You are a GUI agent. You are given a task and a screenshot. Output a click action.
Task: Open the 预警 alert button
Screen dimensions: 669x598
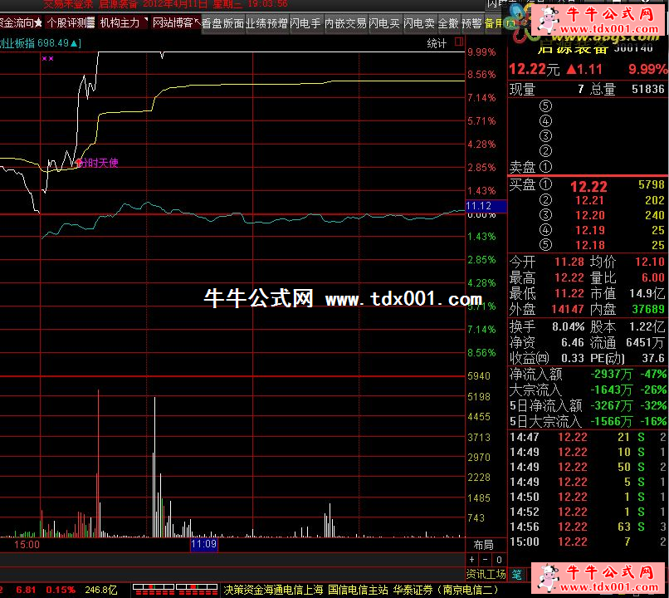click(471, 23)
